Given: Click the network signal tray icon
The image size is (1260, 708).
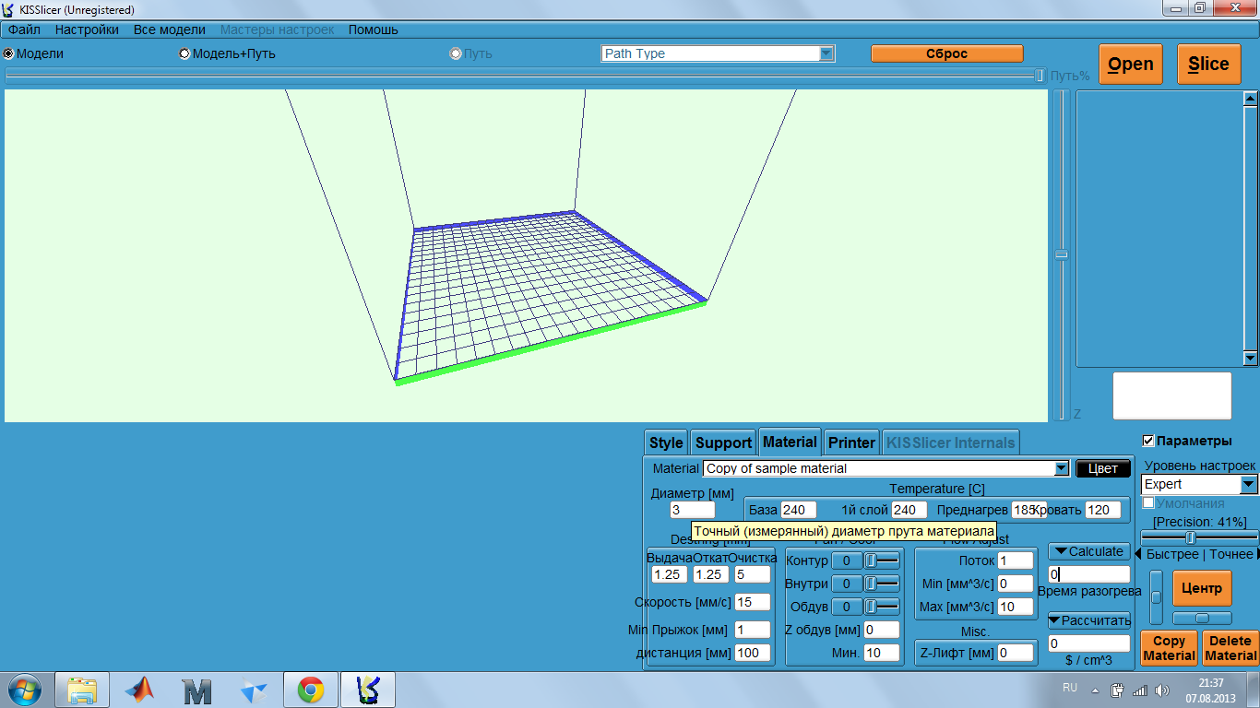Looking at the screenshot, I should [1140, 690].
